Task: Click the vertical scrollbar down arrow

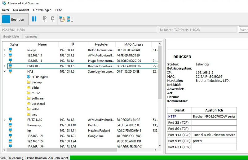Action: (160, 145)
